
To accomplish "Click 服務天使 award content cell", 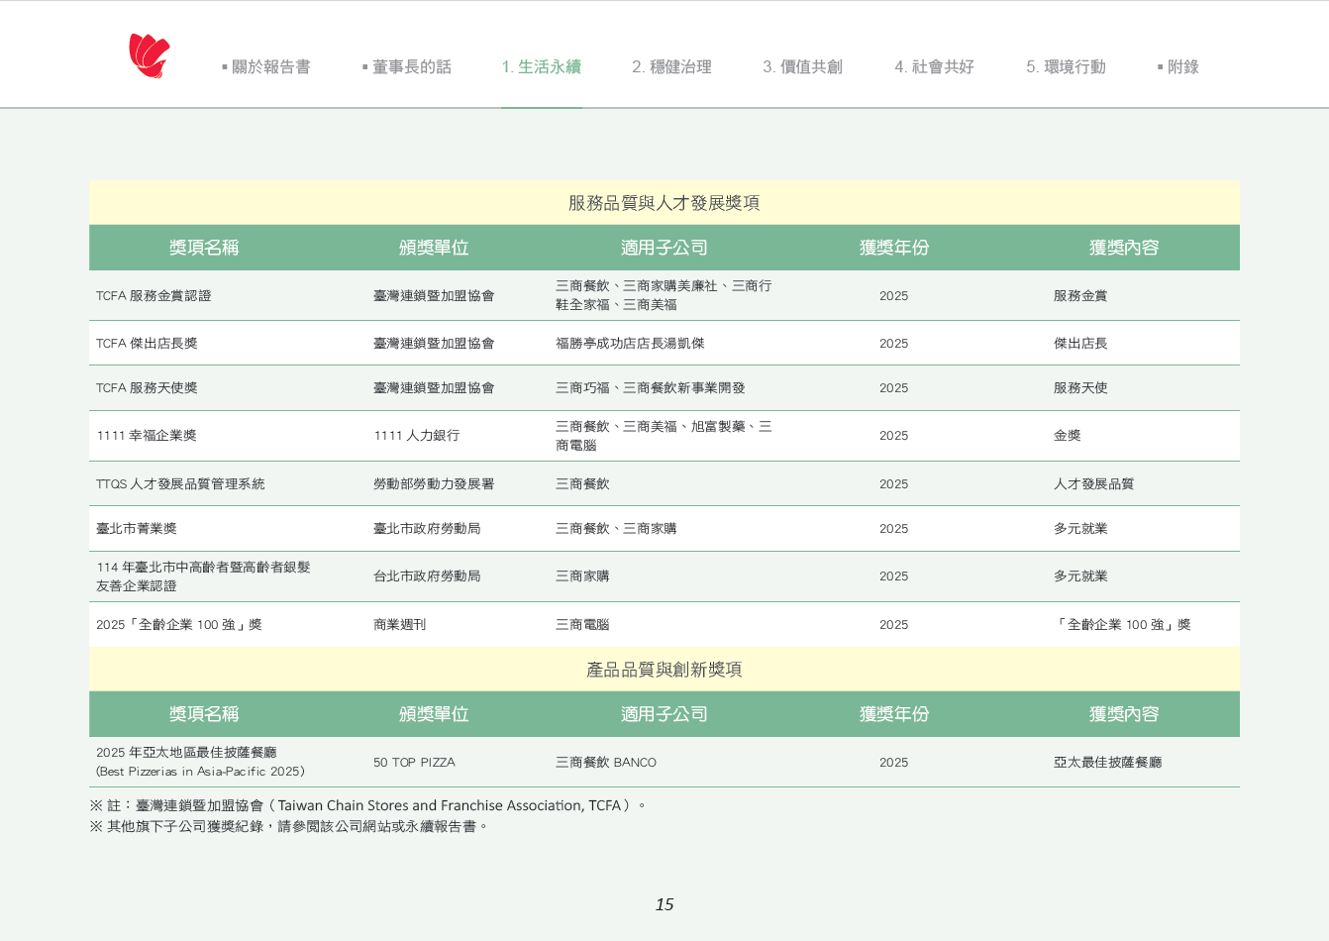I will pyautogui.click(x=1080, y=388).
